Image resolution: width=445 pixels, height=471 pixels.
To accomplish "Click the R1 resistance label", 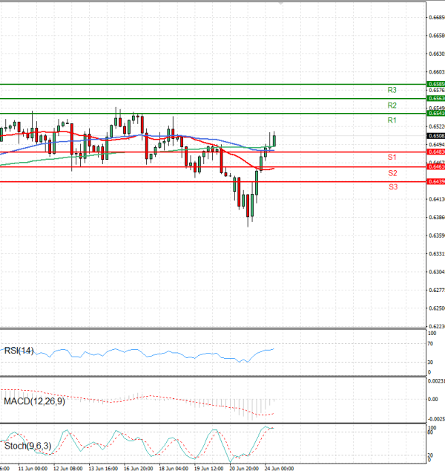I will (x=392, y=120).
